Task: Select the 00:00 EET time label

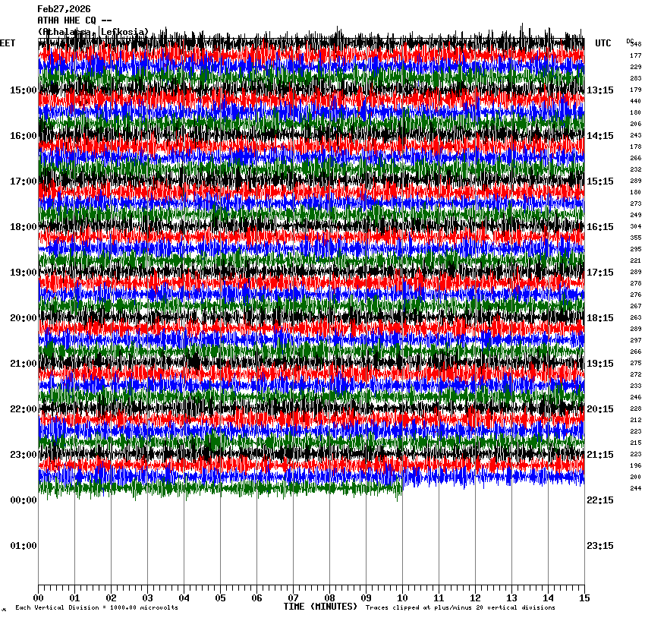Action: (x=23, y=500)
